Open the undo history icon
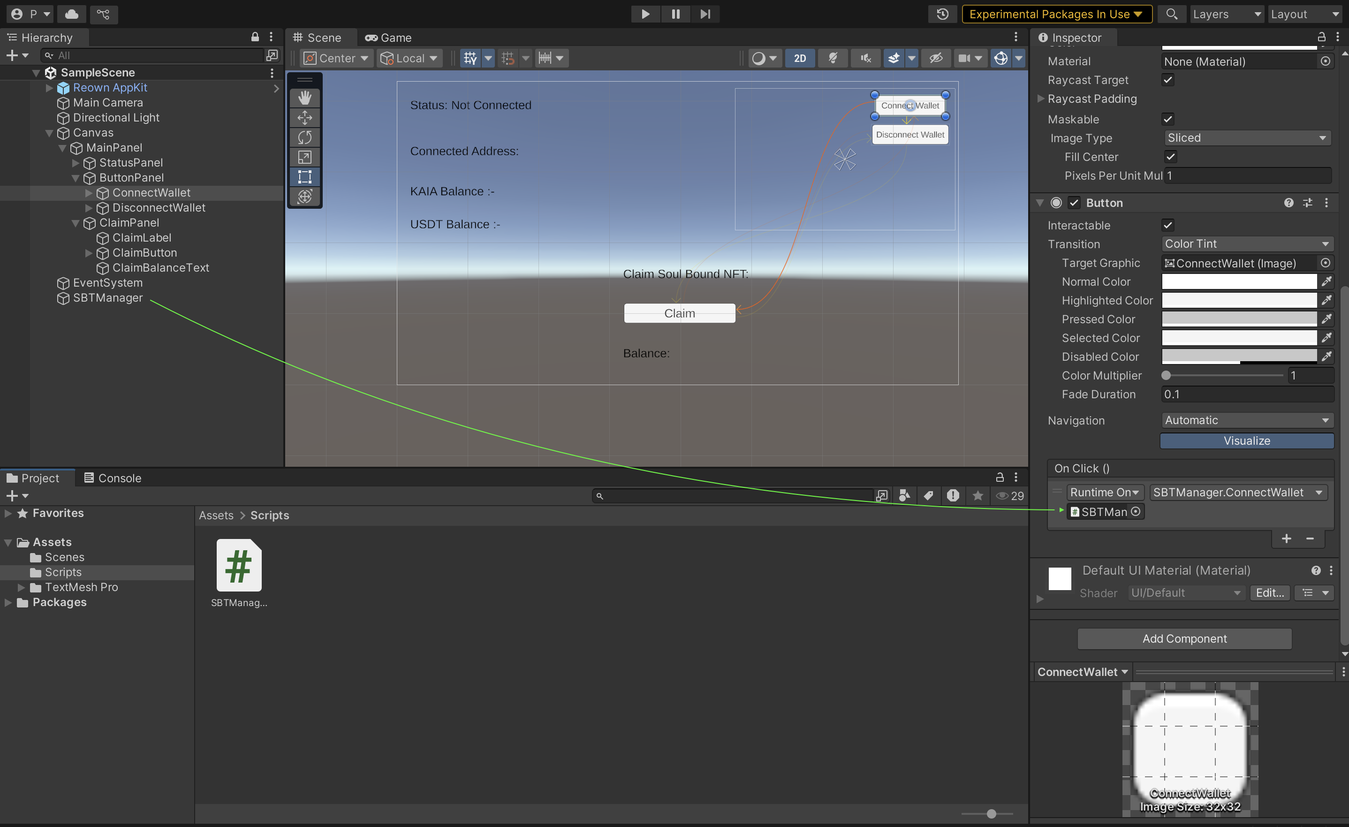 coord(942,14)
